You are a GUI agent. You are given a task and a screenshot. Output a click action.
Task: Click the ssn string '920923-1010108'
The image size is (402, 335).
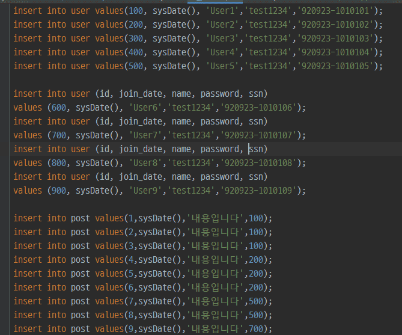click(258, 163)
